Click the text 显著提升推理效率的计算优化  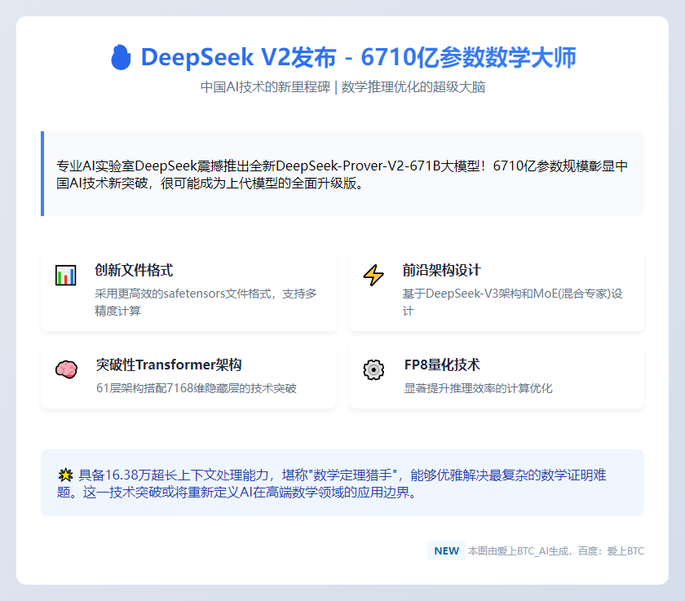coord(478,388)
